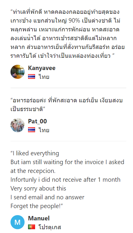
Task: Click the word เป็นธรรมชาติ in Pat_00's review
Action: [x=27, y=109]
